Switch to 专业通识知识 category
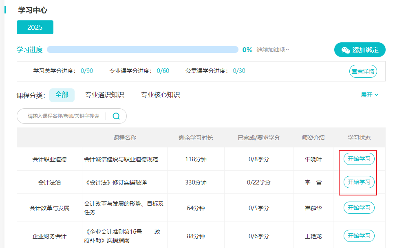The height and width of the screenshot is (248, 395). pyautogui.click(x=104, y=95)
